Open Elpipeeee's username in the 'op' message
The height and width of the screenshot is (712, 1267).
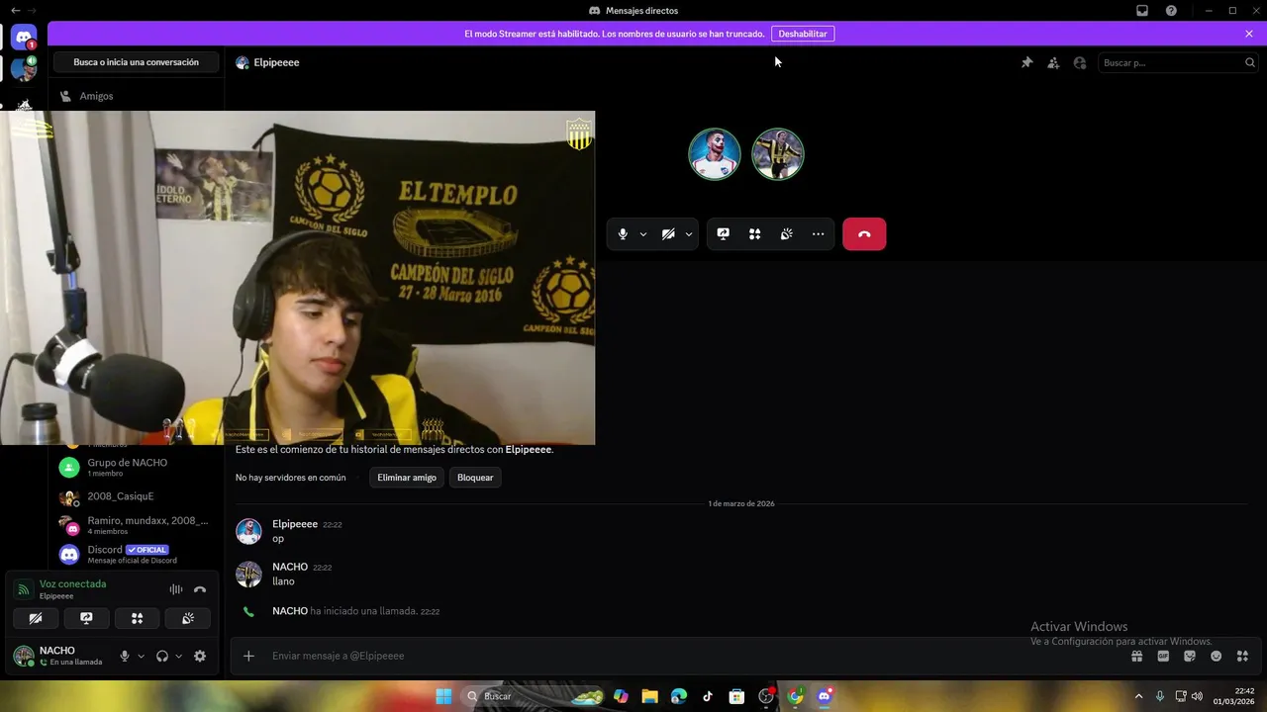pos(295,524)
